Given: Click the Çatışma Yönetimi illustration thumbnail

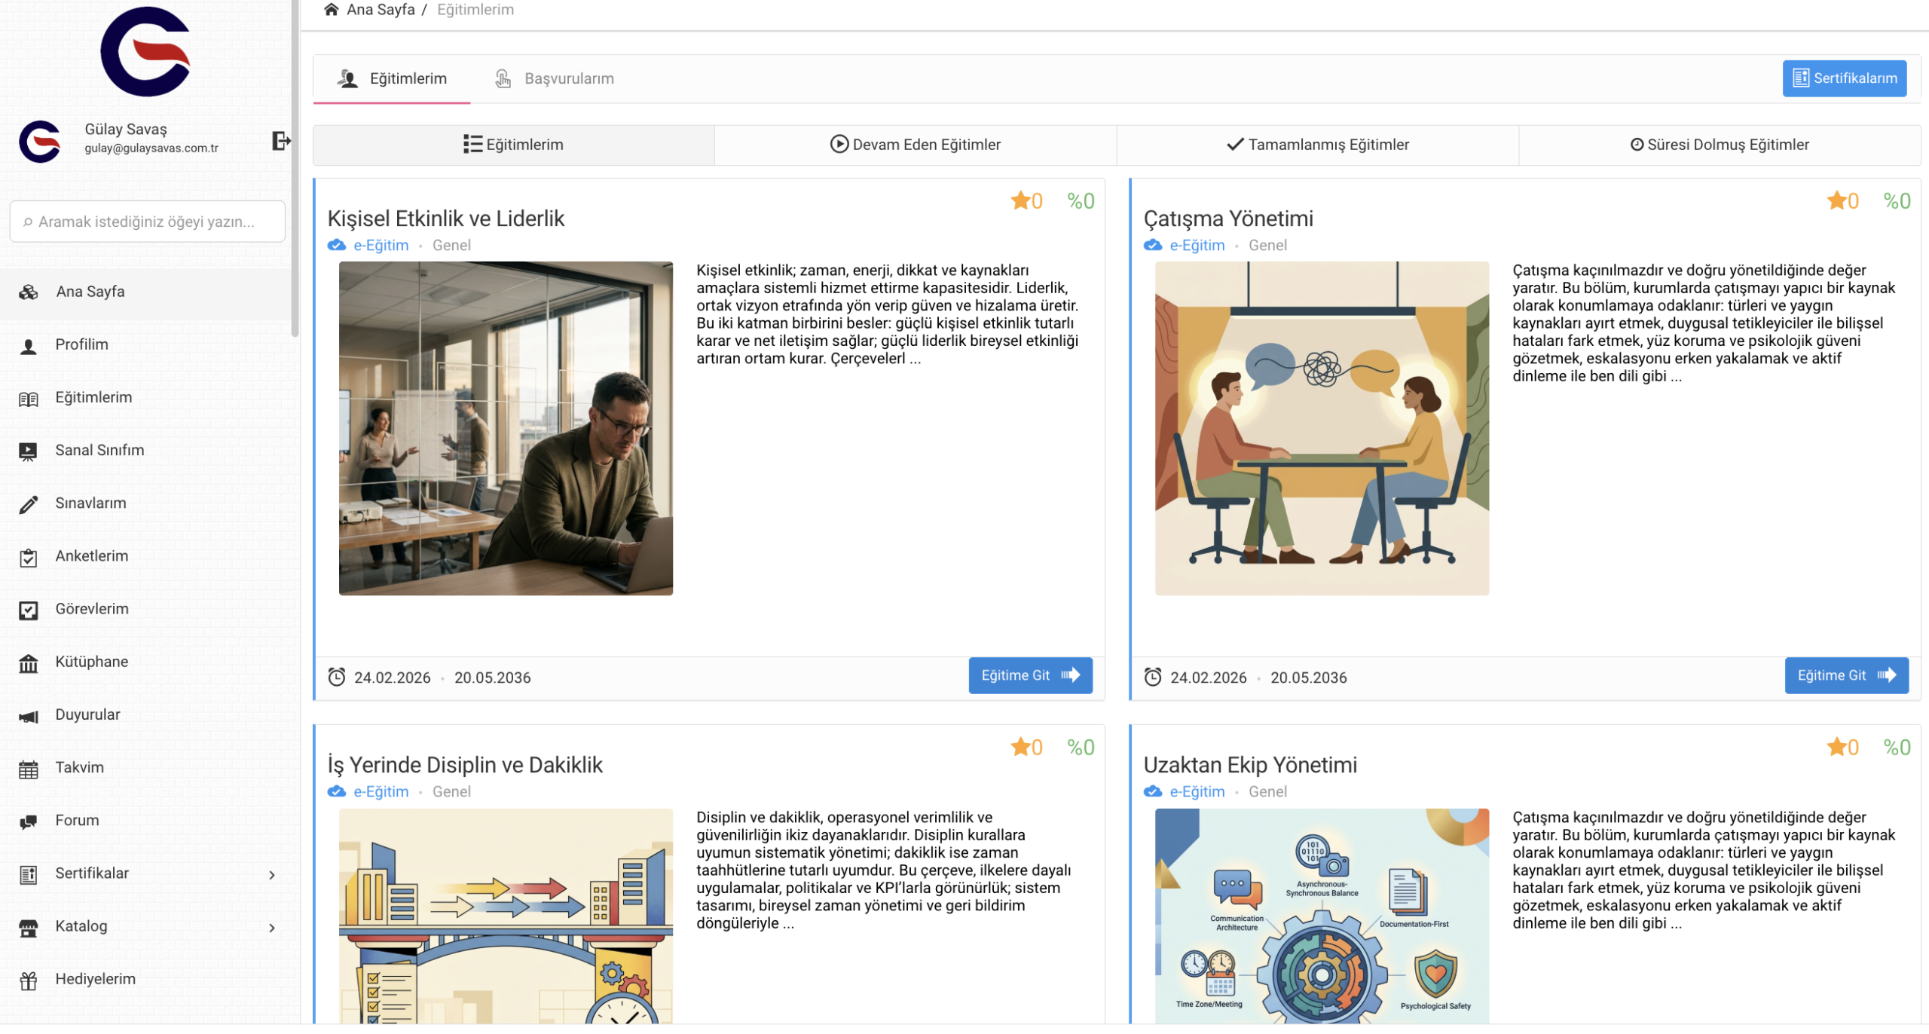Looking at the screenshot, I should point(1322,429).
